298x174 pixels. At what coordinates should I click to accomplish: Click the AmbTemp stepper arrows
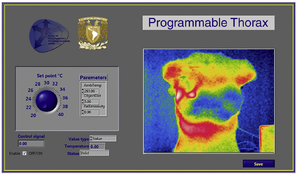pos(82,91)
